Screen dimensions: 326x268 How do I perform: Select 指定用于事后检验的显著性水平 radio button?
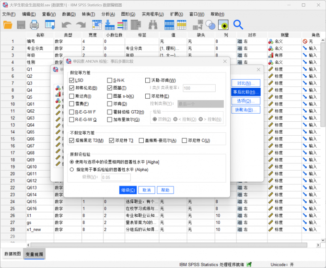click(72, 169)
